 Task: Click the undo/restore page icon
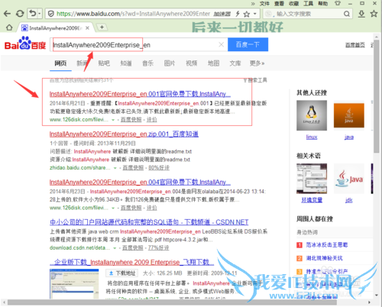tap(33, 13)
